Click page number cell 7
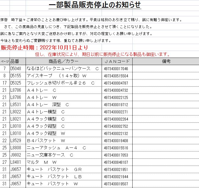Image resolution: width=199 pixels, height=188 pixels. click(5, 69)
